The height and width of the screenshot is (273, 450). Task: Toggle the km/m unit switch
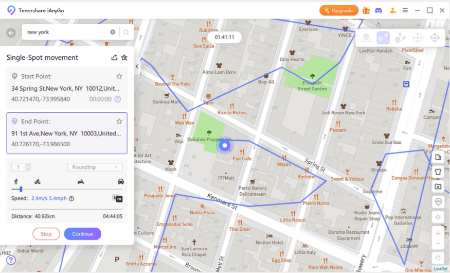coord(117,198)
